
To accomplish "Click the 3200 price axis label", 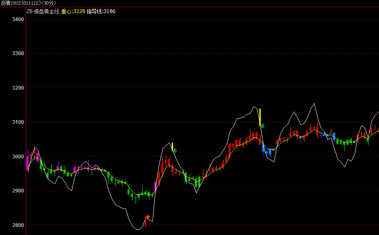I will 18,88.
